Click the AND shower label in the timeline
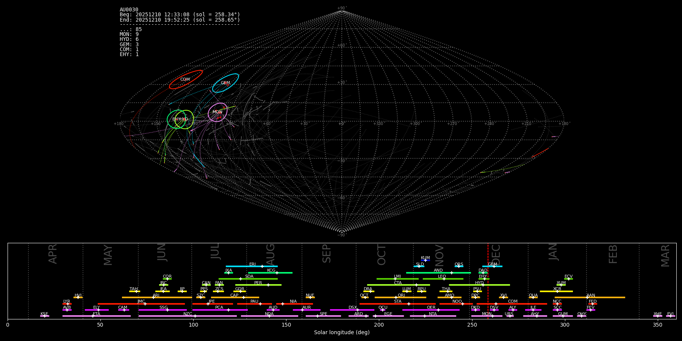Image resolution: width=682 pixels, height=341 pixels. [438, 271]
